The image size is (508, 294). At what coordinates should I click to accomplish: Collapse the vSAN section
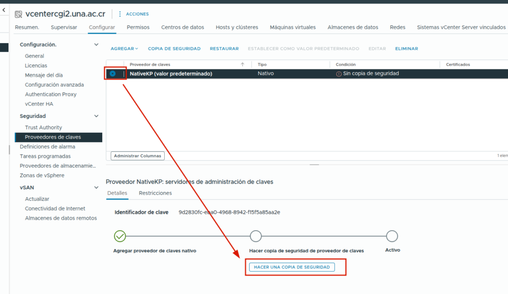96,188
